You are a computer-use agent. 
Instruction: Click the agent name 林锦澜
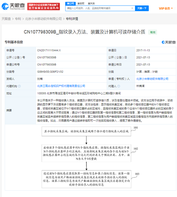140,86
